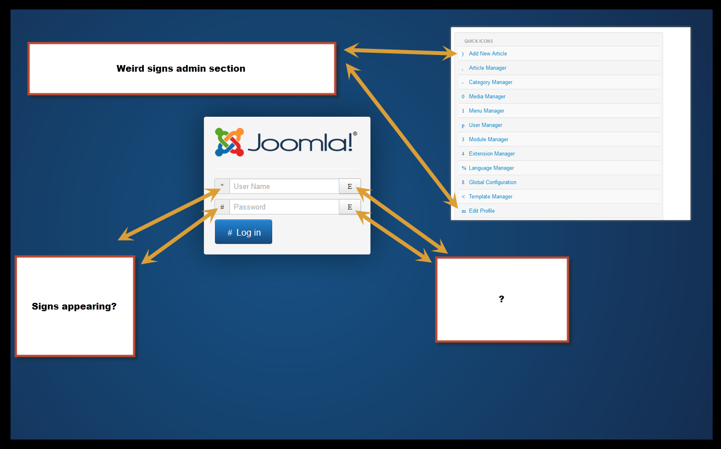Screen dimensions: 721x449
Task: Open Global Configuration in Quick Icons
Action: (493, 182)
